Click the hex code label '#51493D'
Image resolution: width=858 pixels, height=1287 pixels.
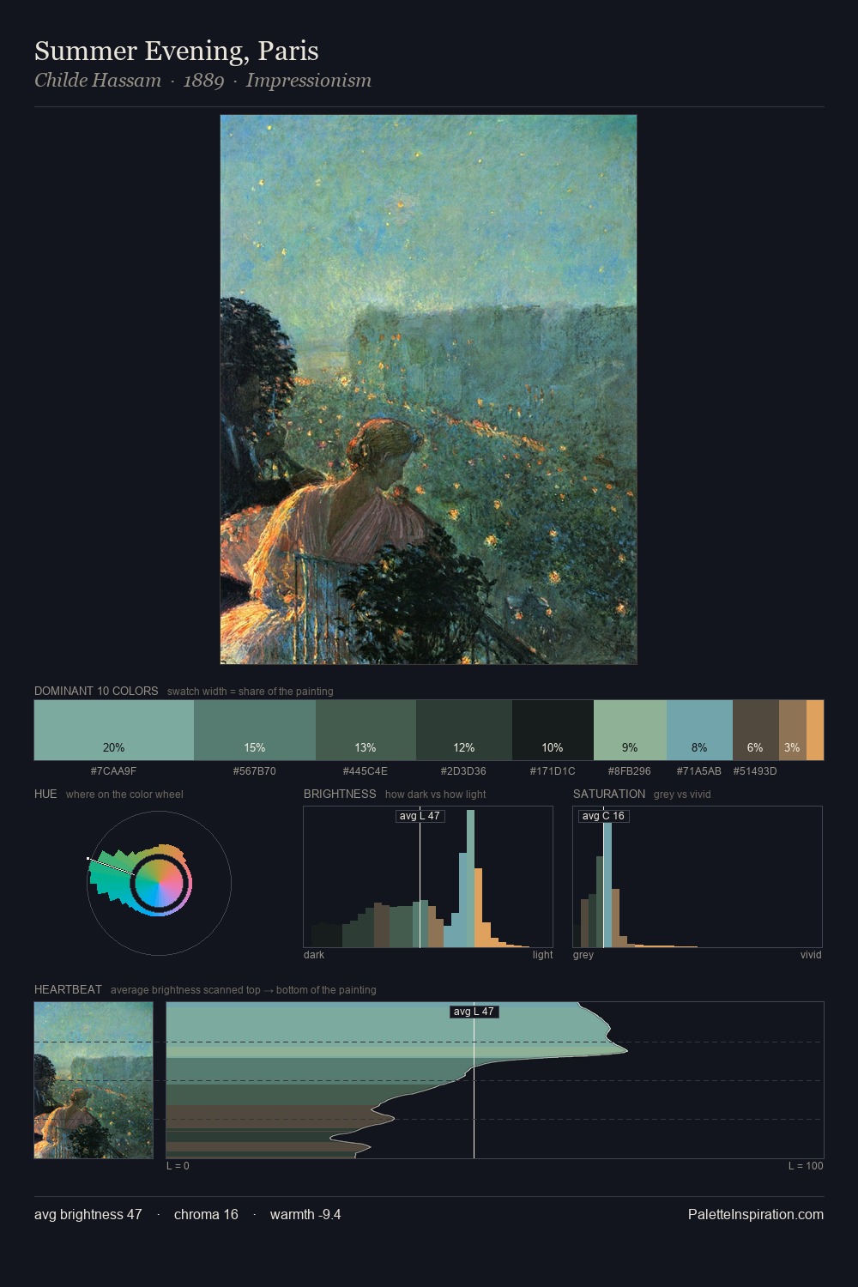[755, 770]
